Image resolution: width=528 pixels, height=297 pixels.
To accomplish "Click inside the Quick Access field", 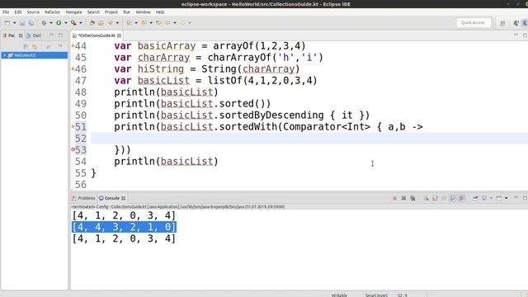I will point(474,22).
